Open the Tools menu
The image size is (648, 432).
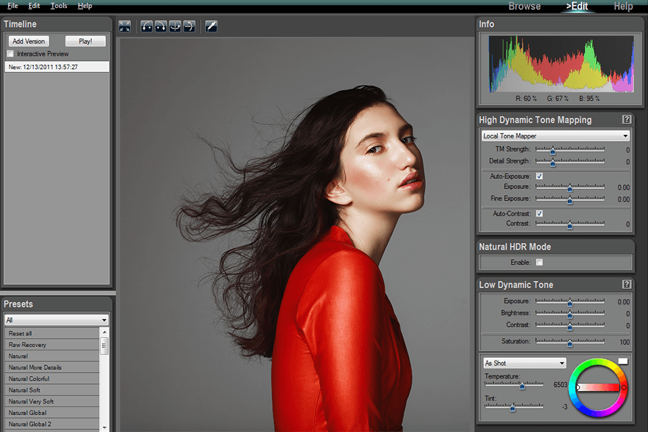[59, 5]
